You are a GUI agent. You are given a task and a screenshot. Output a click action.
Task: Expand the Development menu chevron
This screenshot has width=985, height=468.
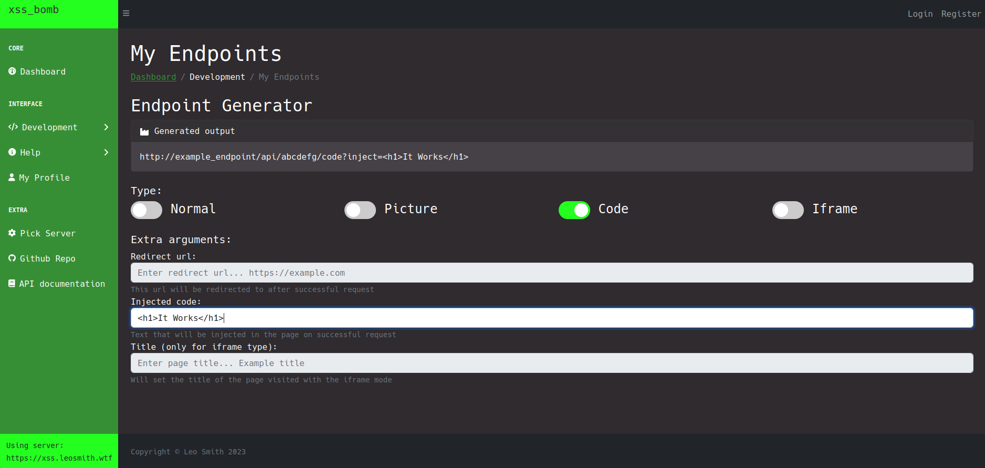coord(106,127)
